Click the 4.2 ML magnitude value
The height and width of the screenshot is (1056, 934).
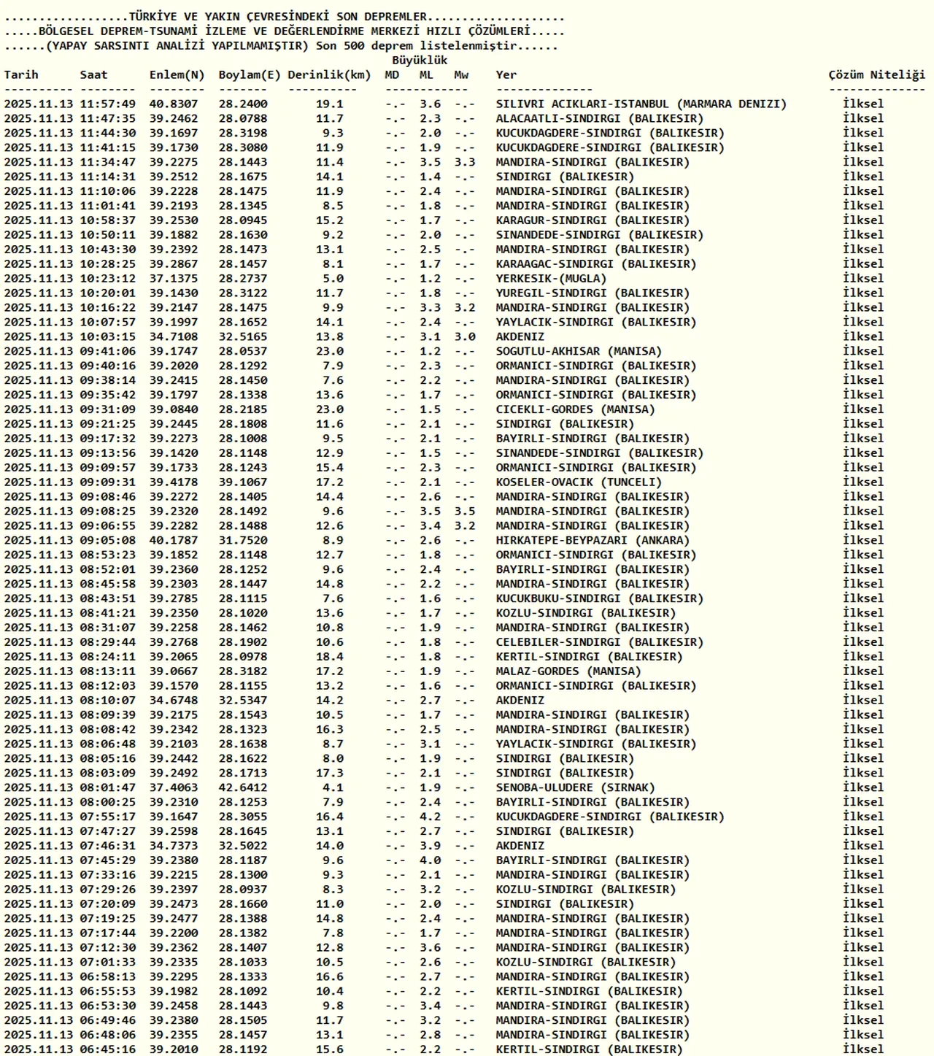click(x=430, y=817)
